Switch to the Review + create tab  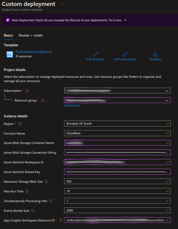tap(31, 35)
